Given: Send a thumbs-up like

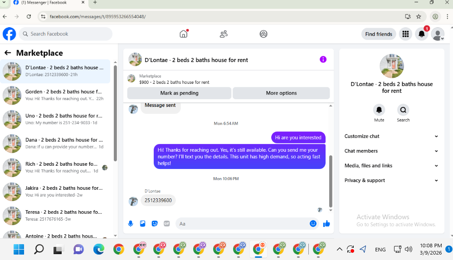Looking at the screenshot, I should 326,224.
